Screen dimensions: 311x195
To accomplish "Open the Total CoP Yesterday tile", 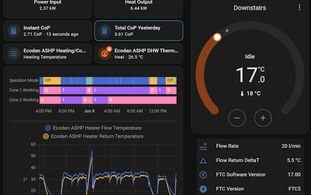I will (x=139, y=31).
